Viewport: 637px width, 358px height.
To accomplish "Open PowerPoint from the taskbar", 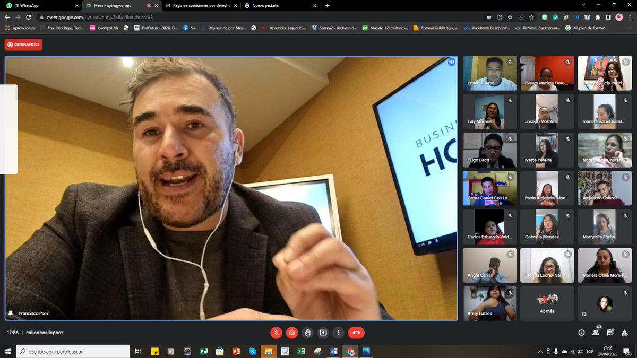I will pyautogui.click(x=236, y=351).
